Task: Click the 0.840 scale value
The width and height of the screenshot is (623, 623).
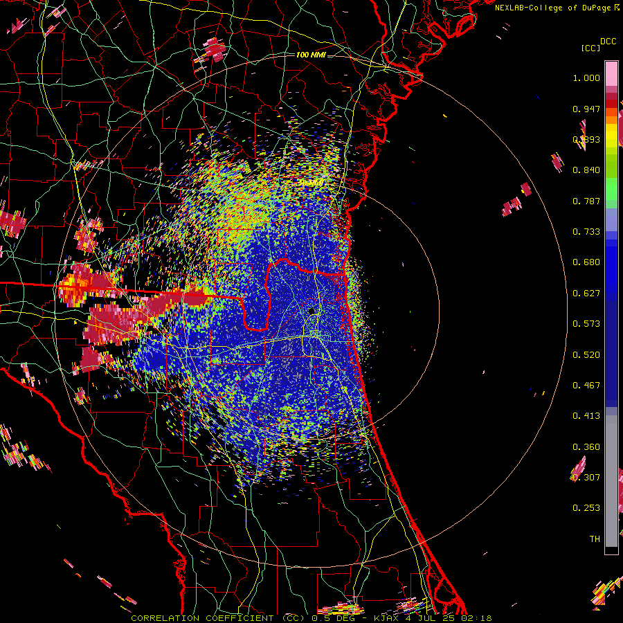Action: [x=586, y=170]
